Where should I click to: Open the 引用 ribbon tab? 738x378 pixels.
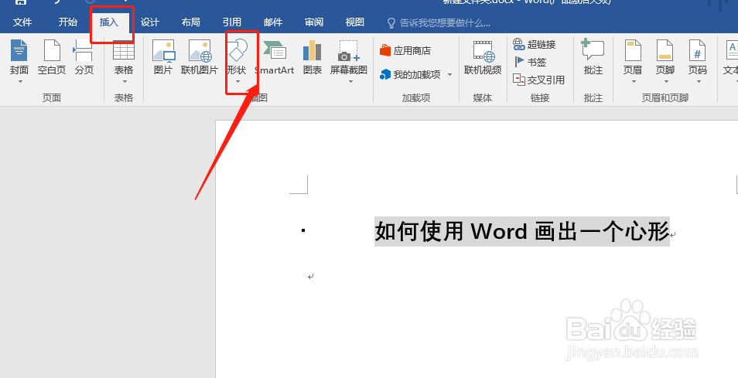[231, 22]
